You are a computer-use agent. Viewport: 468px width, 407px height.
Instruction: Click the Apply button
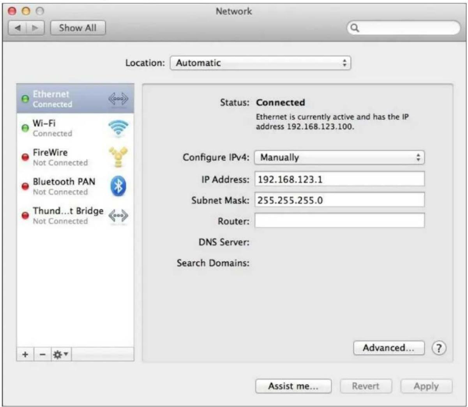point(426,386)
